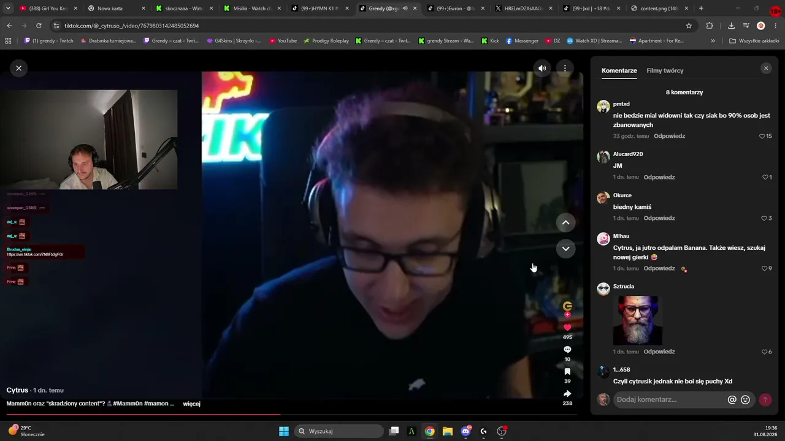Reply to Sztrucla's comment
Viewport: 785px width, 441px height.
pyautogui.click(x=659, y=352)
